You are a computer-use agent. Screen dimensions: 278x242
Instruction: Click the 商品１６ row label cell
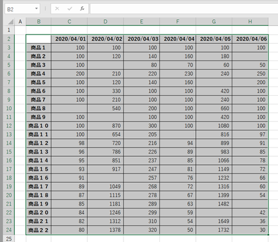[38, 178]
